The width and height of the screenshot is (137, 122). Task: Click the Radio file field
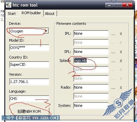91,87
